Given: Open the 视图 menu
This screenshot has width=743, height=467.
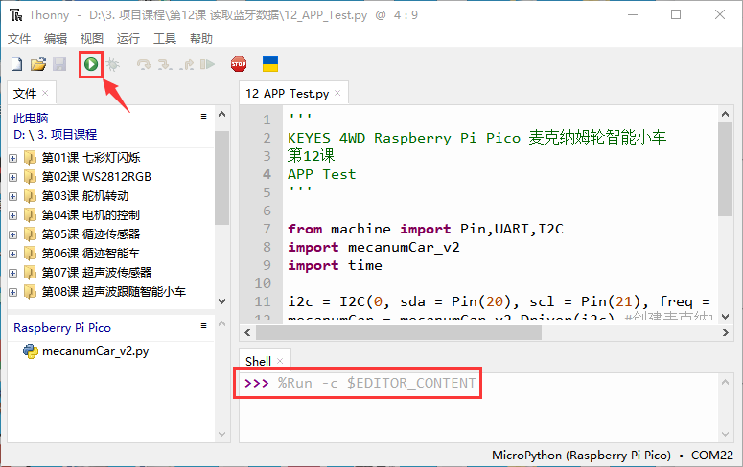Looking at the screenshot, I should [x=91, y=39].
